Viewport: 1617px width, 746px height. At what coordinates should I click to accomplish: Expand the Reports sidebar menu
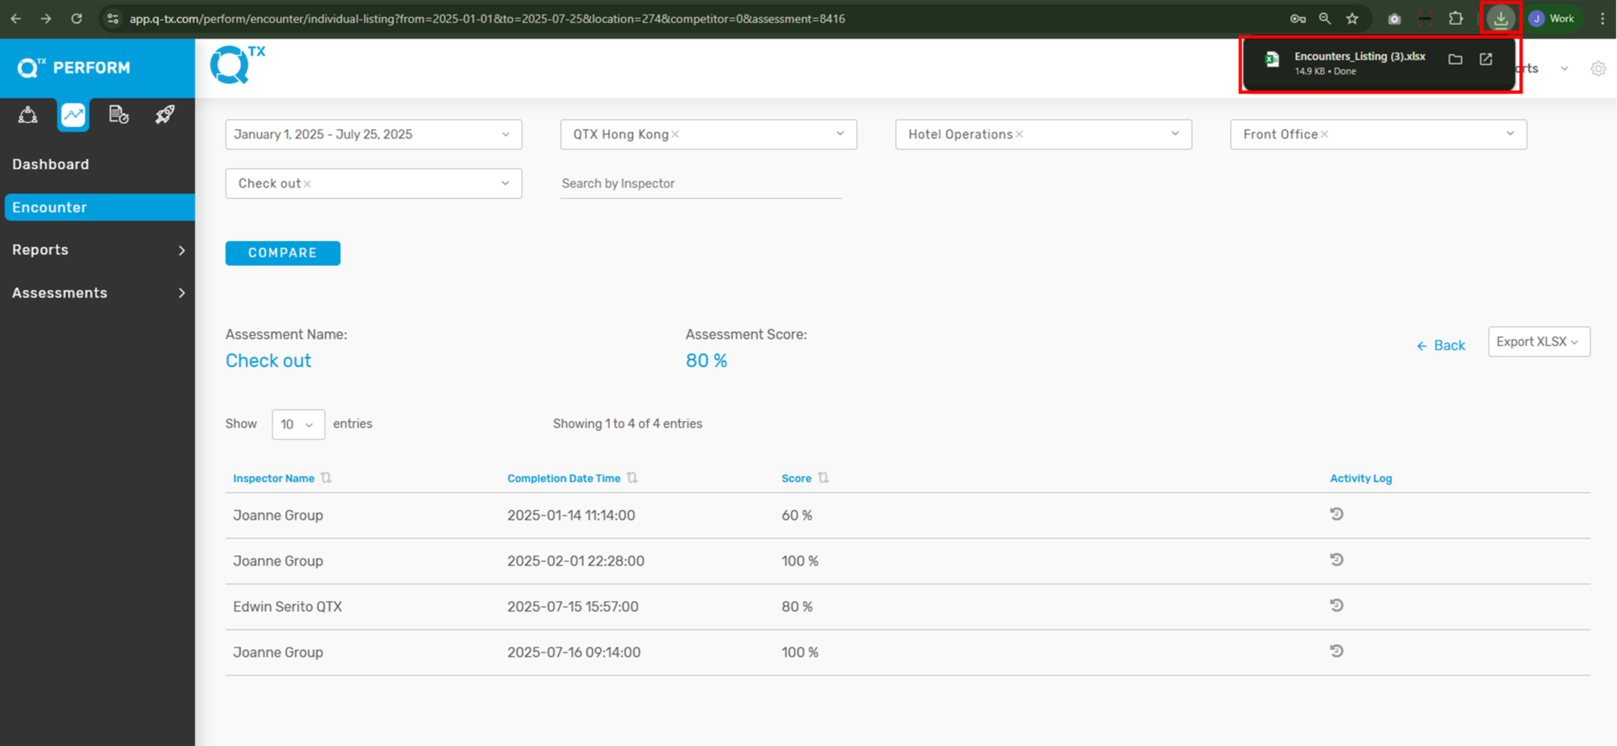click(97, 250)
